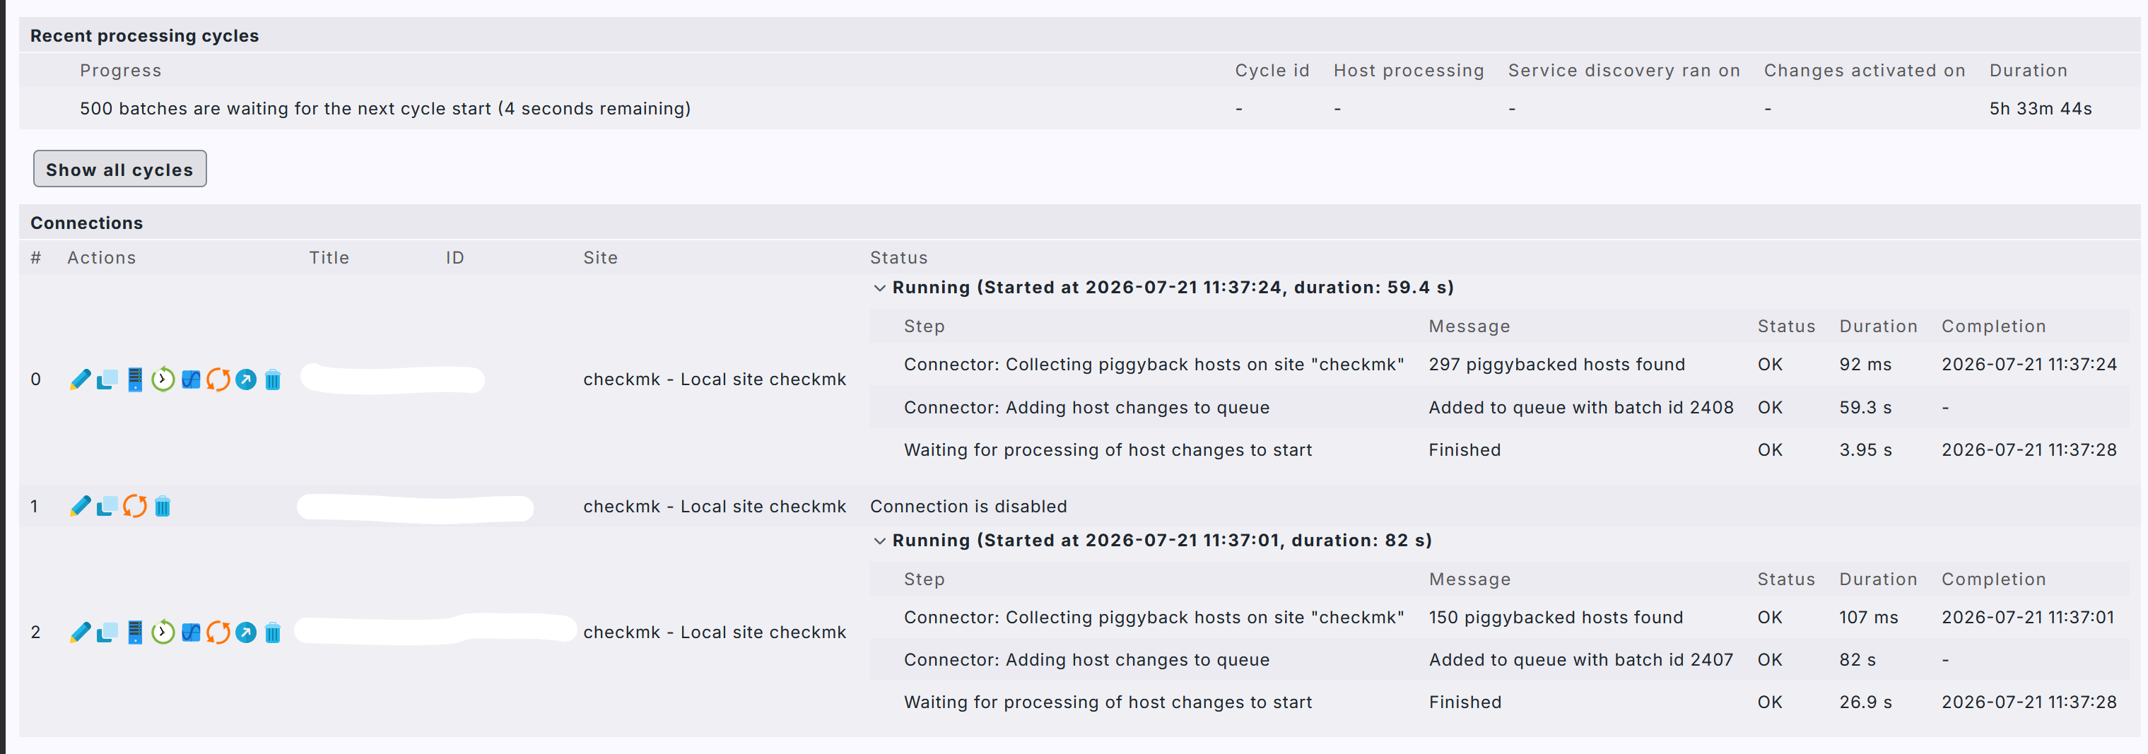This screenshot has width=2148, height=754.
Task: Click blue arrow circle icon, connection 0
Action: [x=246, y=379]
